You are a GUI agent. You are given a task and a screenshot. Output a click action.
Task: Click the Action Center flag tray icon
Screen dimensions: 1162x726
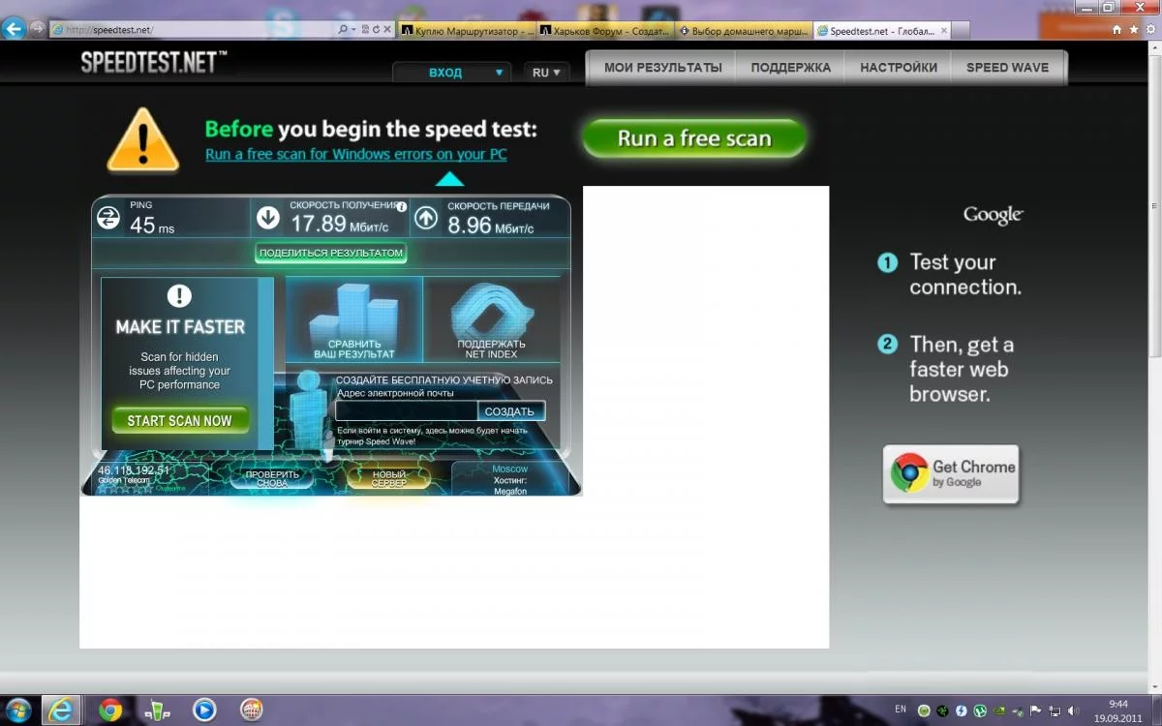[1035, 711]
